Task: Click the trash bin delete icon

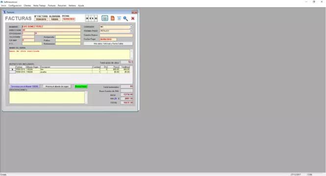Action: (x=119, y=18)
